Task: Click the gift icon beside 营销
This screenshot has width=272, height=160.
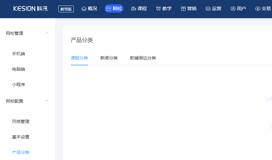Action: click(x=183, y=9)
